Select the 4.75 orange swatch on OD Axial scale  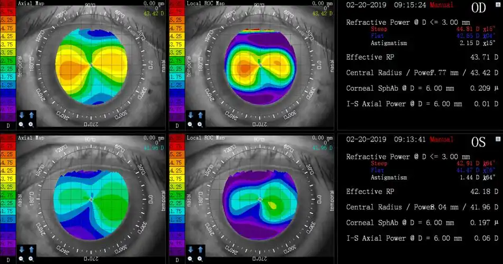(x=8, y=29)
